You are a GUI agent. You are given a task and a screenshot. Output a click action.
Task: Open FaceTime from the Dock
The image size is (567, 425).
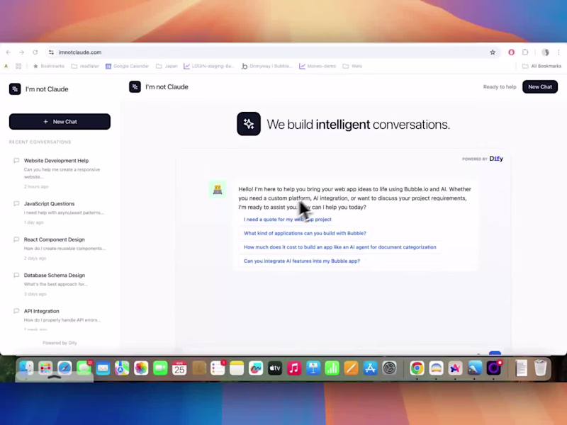coord(160,368)
